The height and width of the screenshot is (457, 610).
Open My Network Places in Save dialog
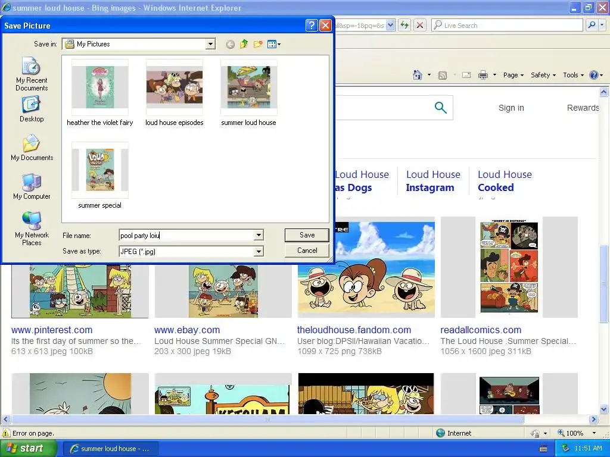point(32,228)
